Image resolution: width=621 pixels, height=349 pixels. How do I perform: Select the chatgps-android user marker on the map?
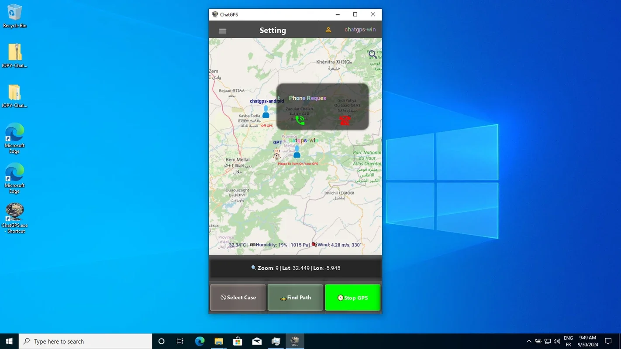266,112
